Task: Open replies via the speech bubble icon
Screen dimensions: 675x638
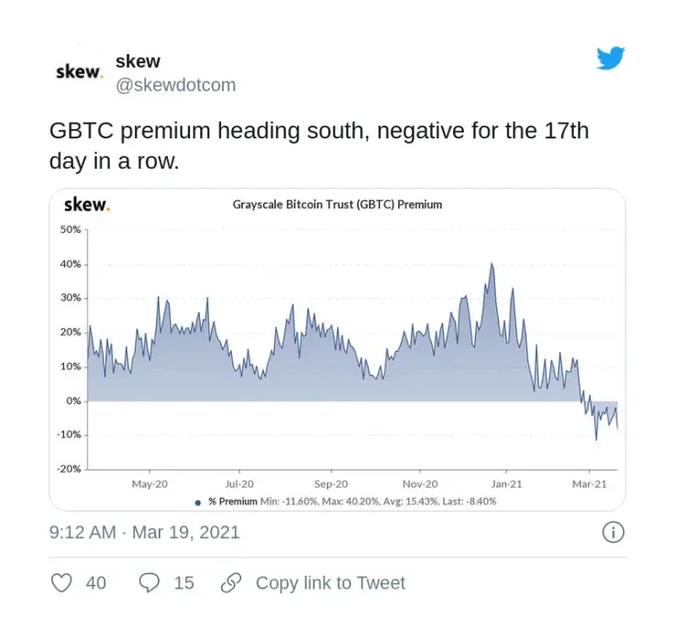Action: 149,583
